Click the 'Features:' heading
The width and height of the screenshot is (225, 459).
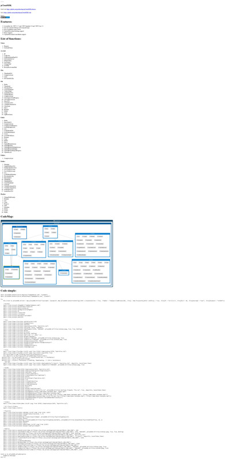click(6, 22)
